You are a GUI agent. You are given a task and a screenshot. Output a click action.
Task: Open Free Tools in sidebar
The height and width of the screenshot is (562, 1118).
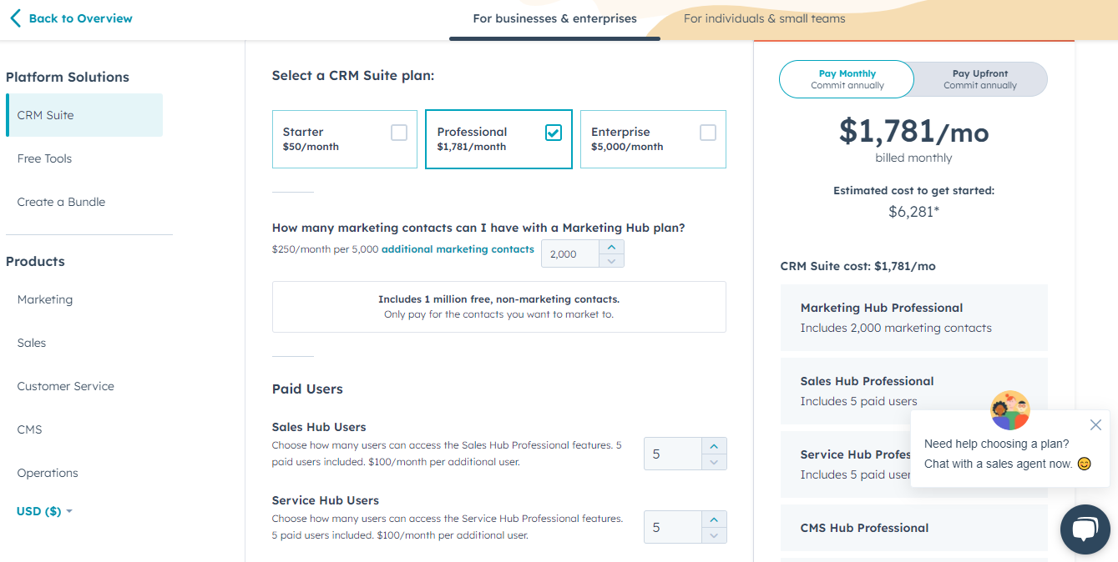click(x=44, y=158)
